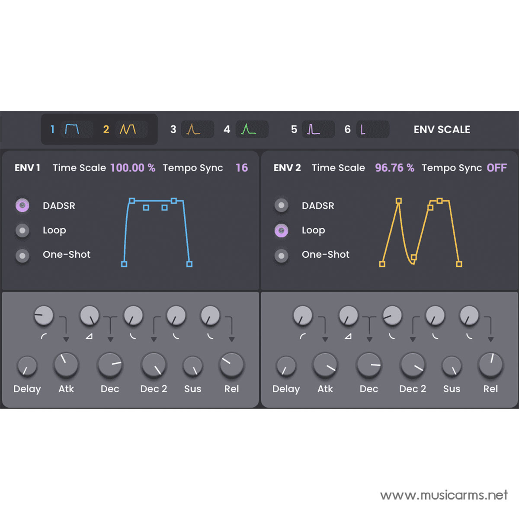Screen dimensions: 519x519
Task: Open envelope 4 green shape icon
Action: (x=248, y=129)
